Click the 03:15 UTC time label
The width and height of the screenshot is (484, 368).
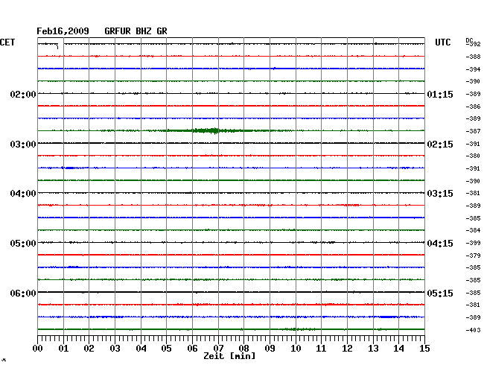(x=440, y=194)
